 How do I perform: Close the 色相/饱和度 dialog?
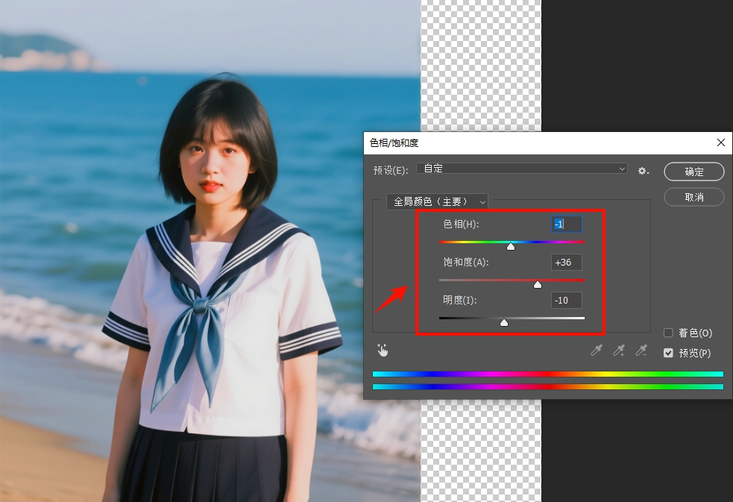click(x=720, y=142)
